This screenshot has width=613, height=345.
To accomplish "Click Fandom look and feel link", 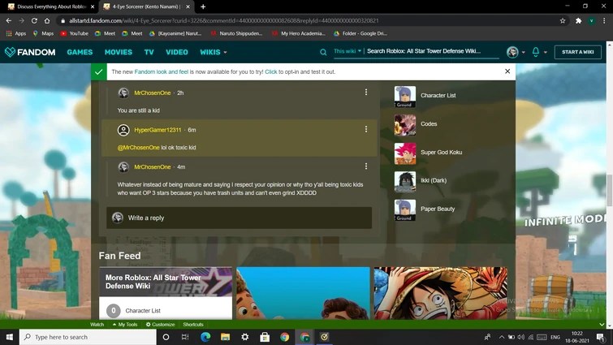I will pos(162,71).
